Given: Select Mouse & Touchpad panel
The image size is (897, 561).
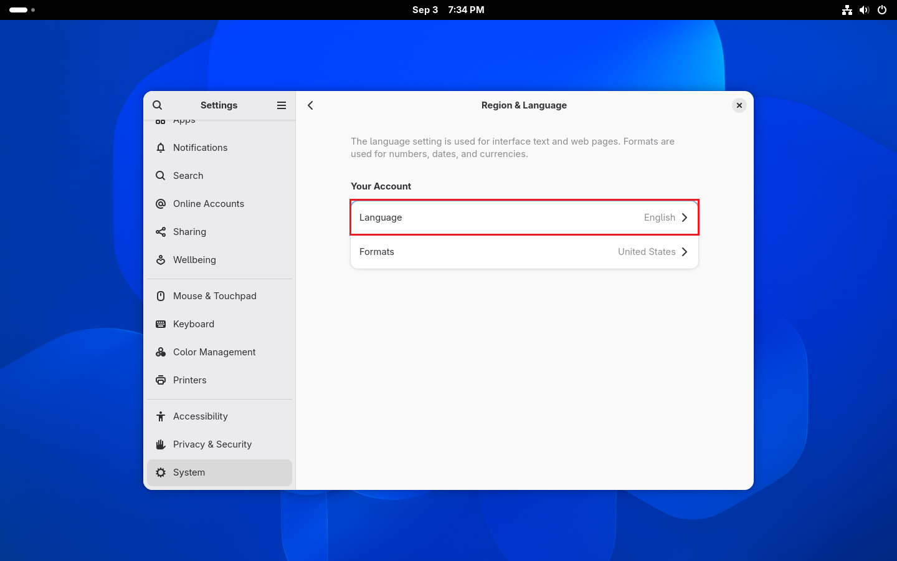Looking at the screenshot, I should tap(219, 296).
